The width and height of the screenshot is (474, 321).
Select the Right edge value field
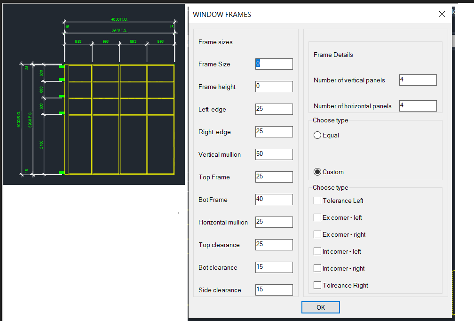274,132
